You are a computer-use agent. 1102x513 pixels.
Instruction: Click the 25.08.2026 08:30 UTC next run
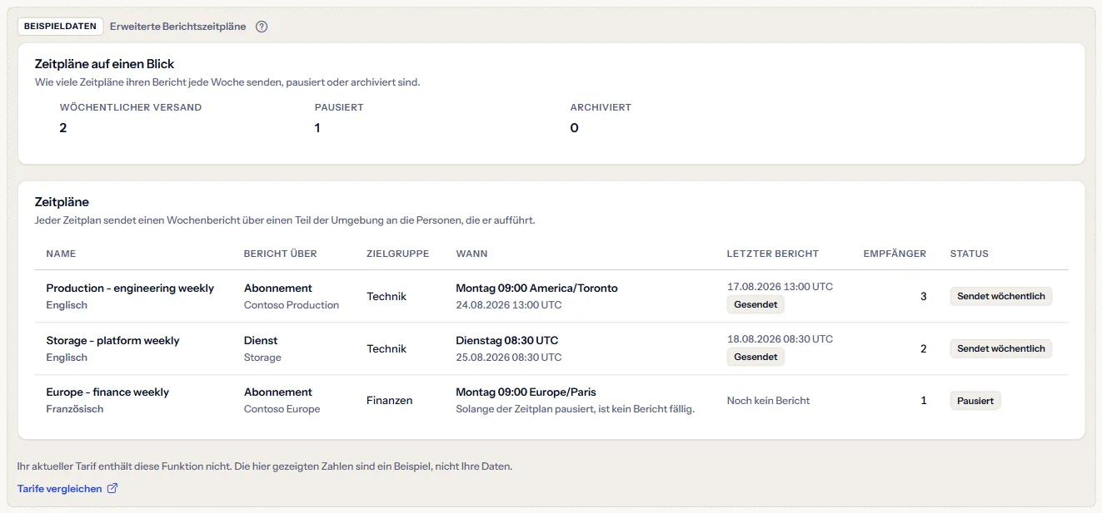pyautogui.click(x=509, y=358)
